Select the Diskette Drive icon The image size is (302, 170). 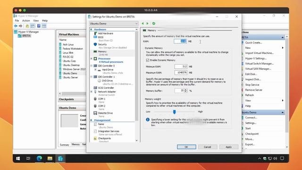coord(95,113)
